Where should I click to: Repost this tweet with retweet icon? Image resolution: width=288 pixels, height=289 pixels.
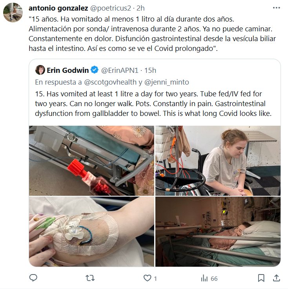click(x=90, y=278)
